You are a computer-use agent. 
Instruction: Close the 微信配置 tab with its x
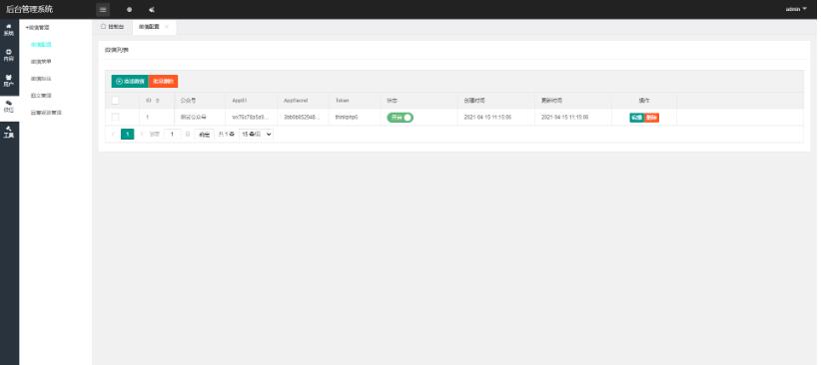(x=167, y=27)
